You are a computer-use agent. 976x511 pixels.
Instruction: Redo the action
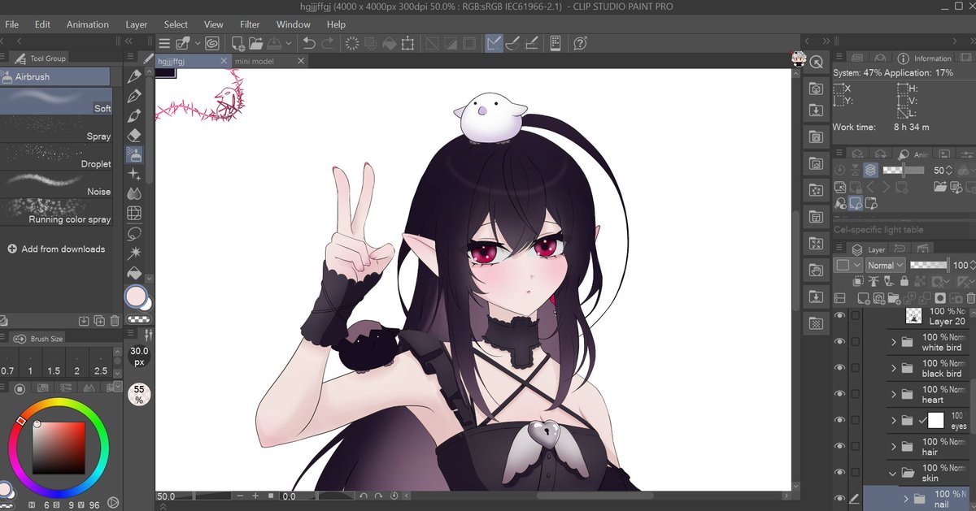[329, 43]
